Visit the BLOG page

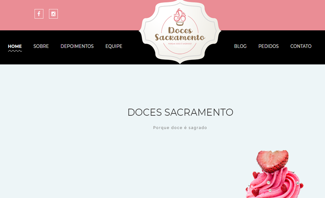point(240,46)
